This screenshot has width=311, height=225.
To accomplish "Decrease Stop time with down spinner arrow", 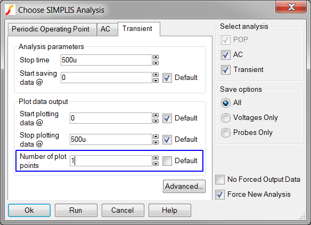I will (x=156, y=63).
